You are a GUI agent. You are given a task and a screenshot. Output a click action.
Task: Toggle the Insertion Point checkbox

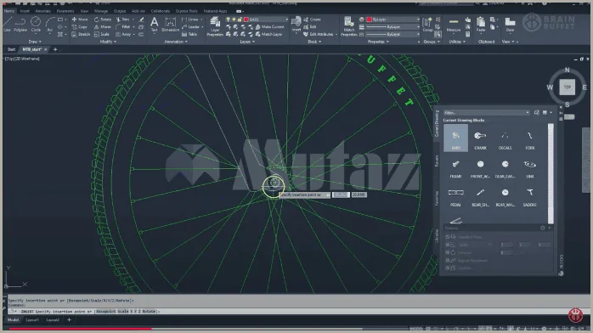click(x=448, y=237)
